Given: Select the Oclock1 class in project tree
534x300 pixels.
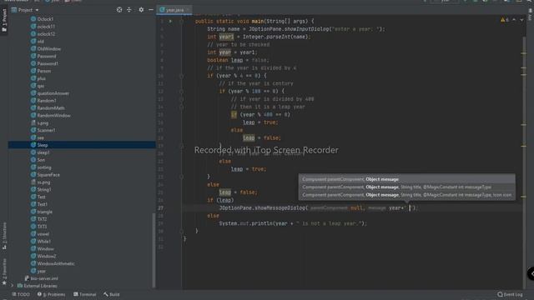Looking at the screenshot, I should (45, 19).
